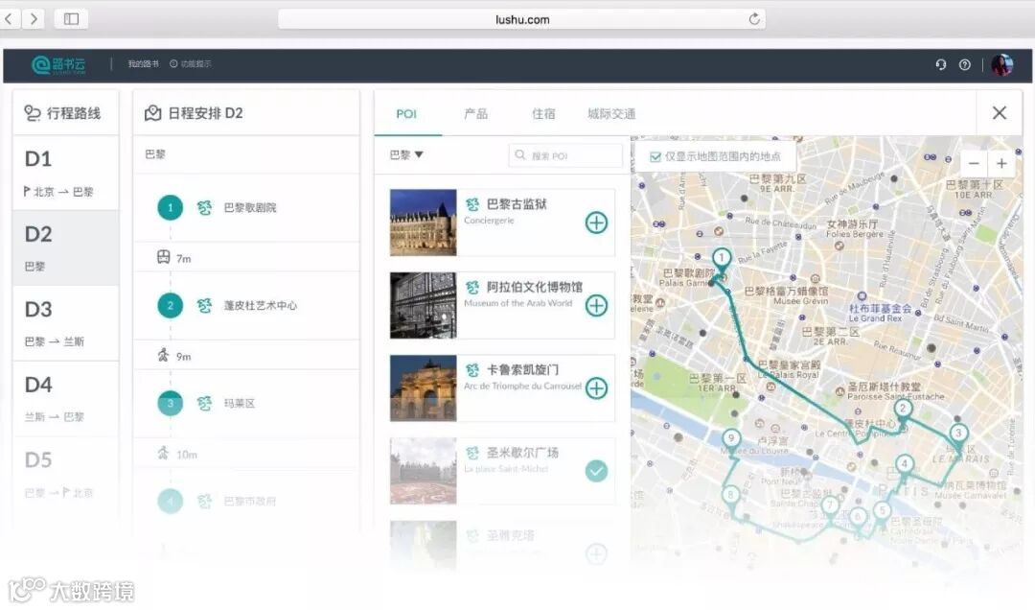Zoom out the map with minus
This screenshot has height=610, width=1035.
point(973,163)
